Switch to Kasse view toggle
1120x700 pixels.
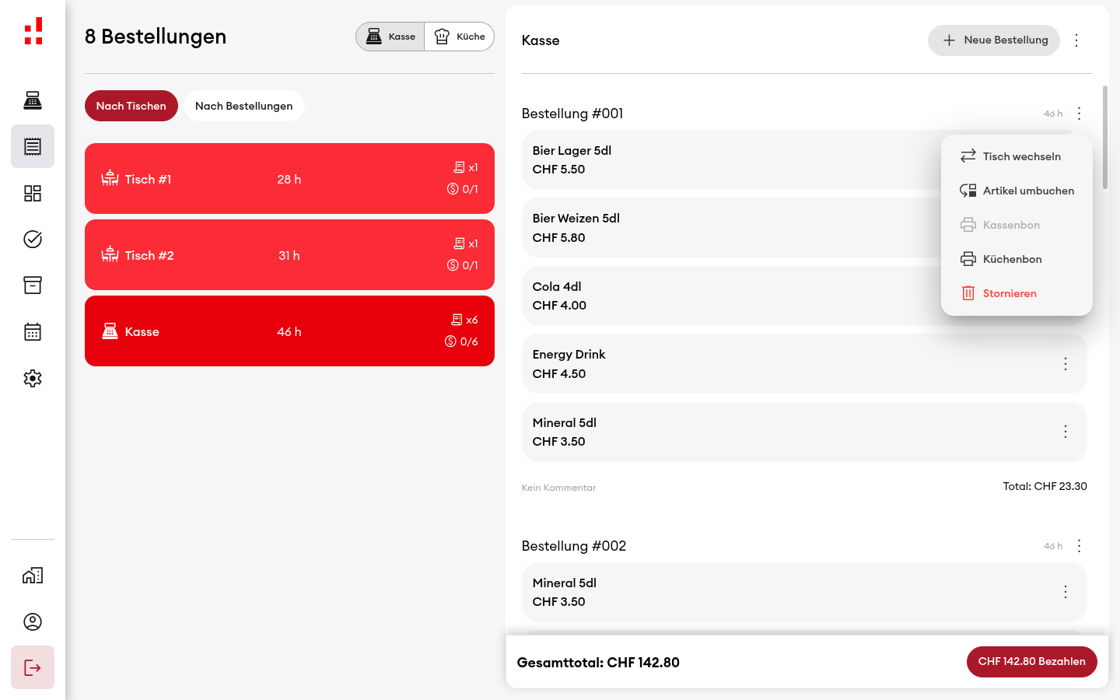(390, 37)
